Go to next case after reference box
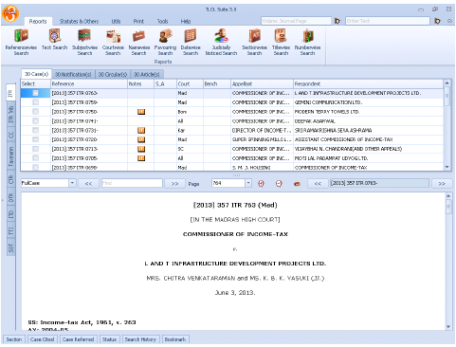 [x=442, y=183]
